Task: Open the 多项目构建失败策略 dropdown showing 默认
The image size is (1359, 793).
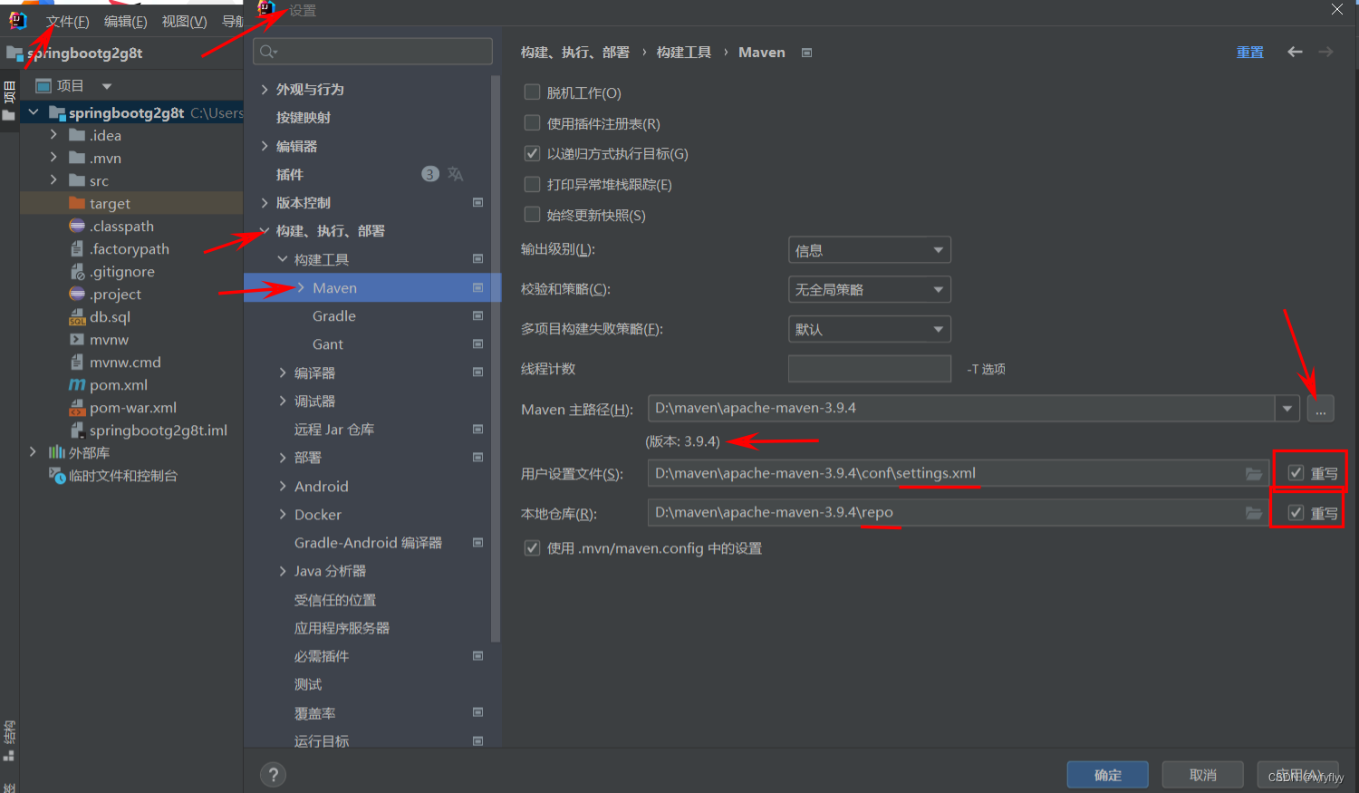Action: click(x=869, y=329)
